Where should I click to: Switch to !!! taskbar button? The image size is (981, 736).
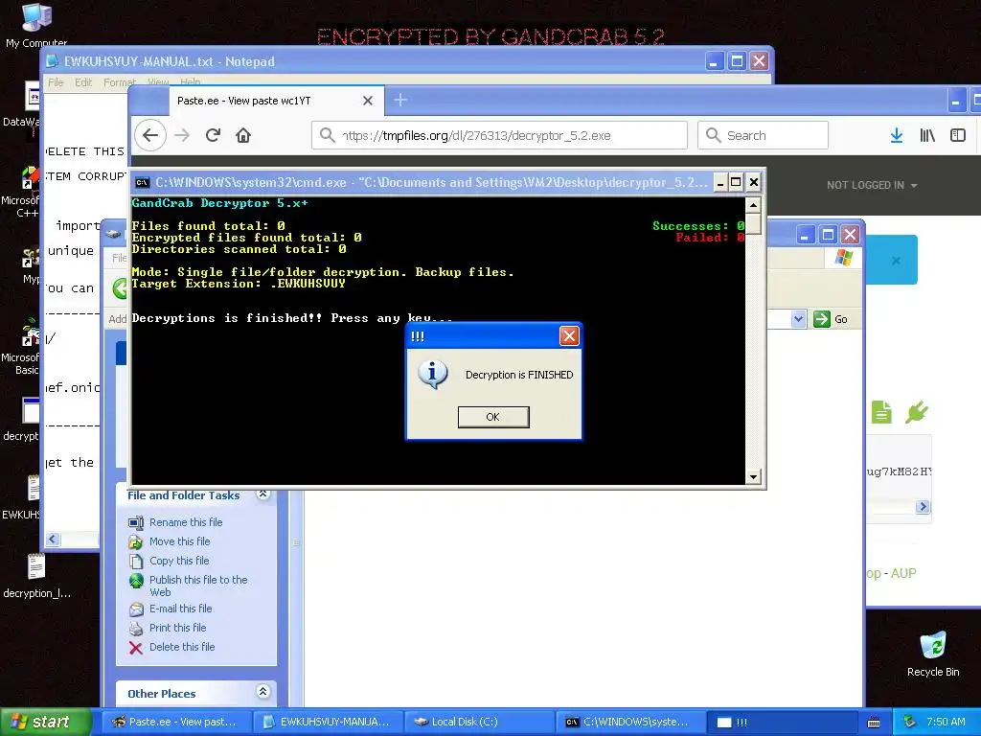pyautogui.click(x=784, y=723)
